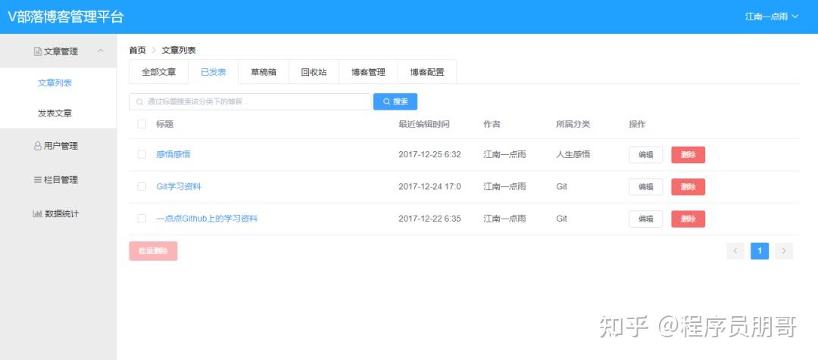Click 删除 for the 感悟感悟 article

688,155
